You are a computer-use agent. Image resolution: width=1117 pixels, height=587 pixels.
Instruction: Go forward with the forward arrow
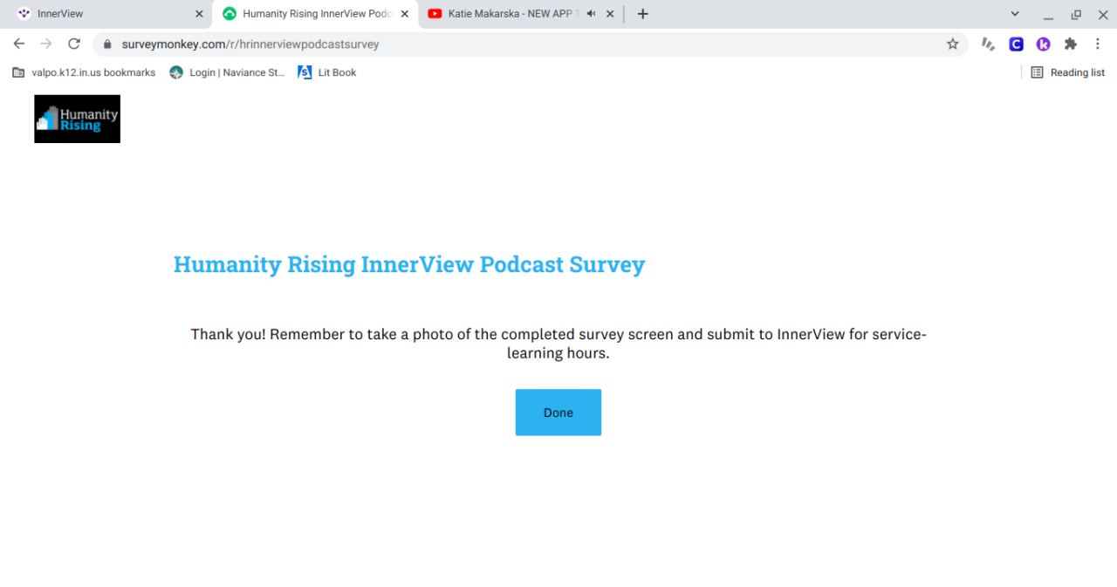point(46,44)
